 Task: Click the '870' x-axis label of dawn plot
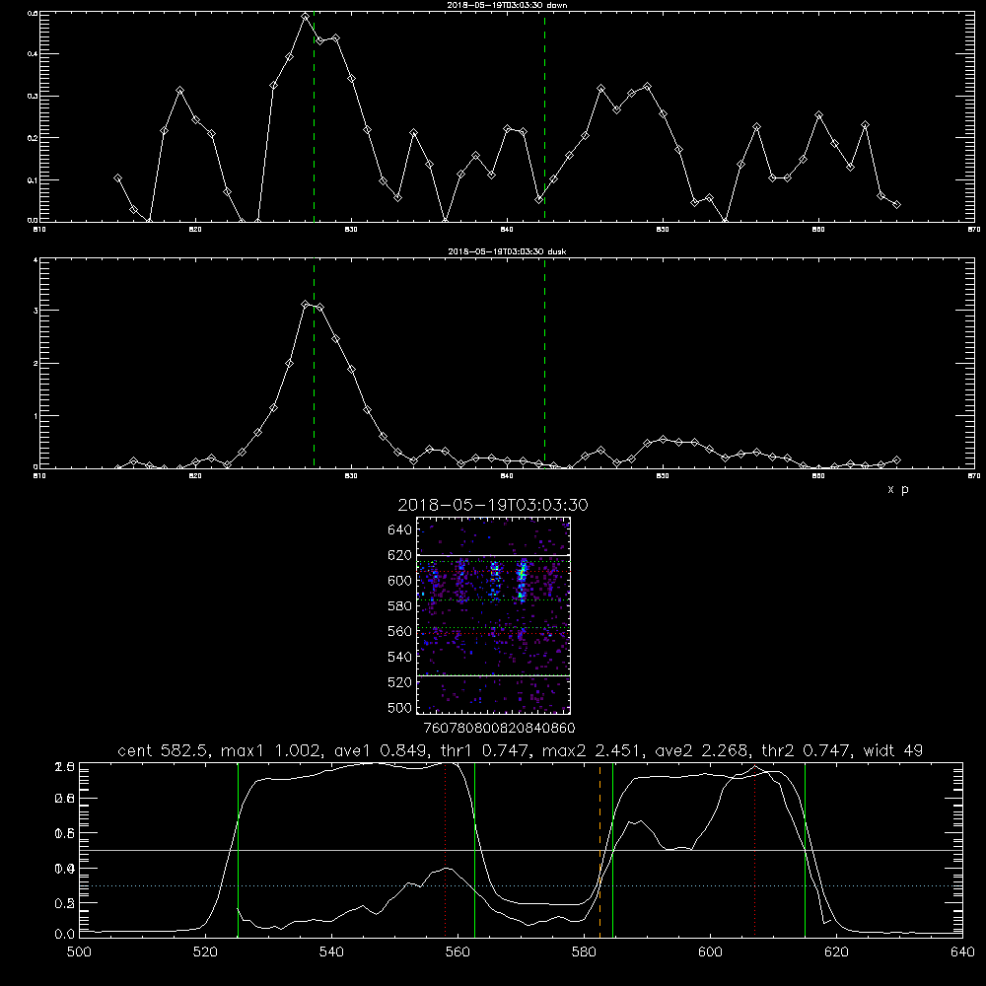[x=974, y=230]
